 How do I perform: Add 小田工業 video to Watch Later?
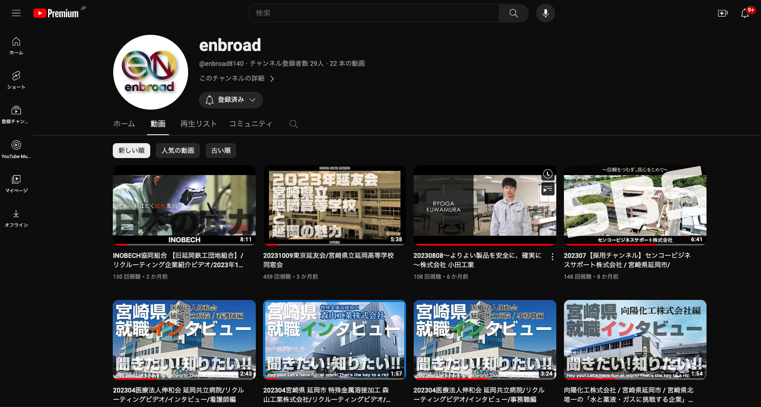tap(548, 174)
